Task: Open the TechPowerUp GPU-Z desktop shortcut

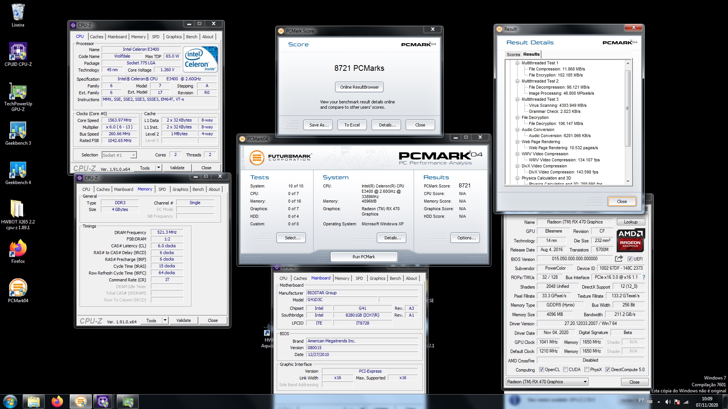Action: 18,97
